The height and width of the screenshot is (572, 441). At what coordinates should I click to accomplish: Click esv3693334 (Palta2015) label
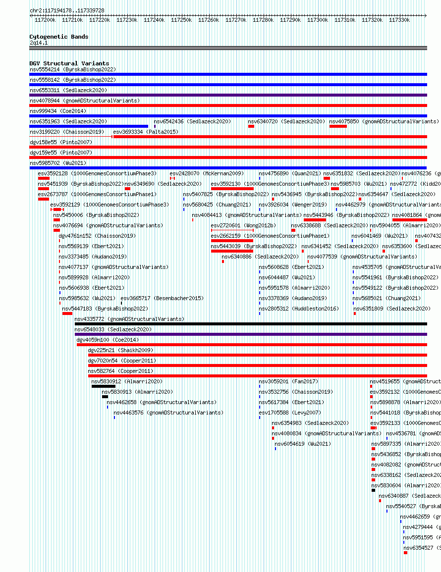point(146,132)
